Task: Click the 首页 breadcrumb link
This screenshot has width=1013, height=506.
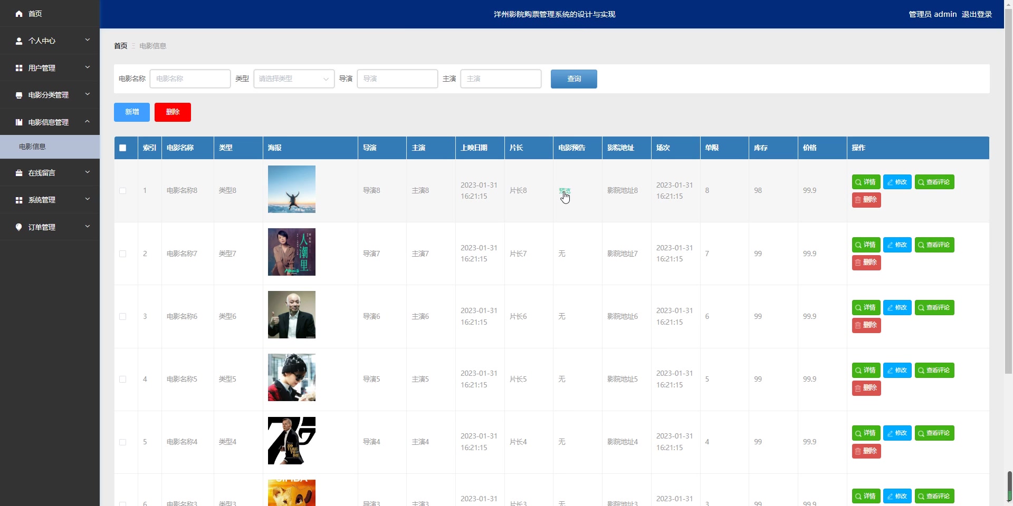Action: (x=120, y=46)
